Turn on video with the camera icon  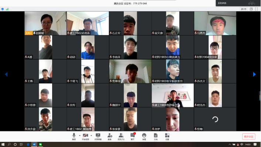click(85, 137)
